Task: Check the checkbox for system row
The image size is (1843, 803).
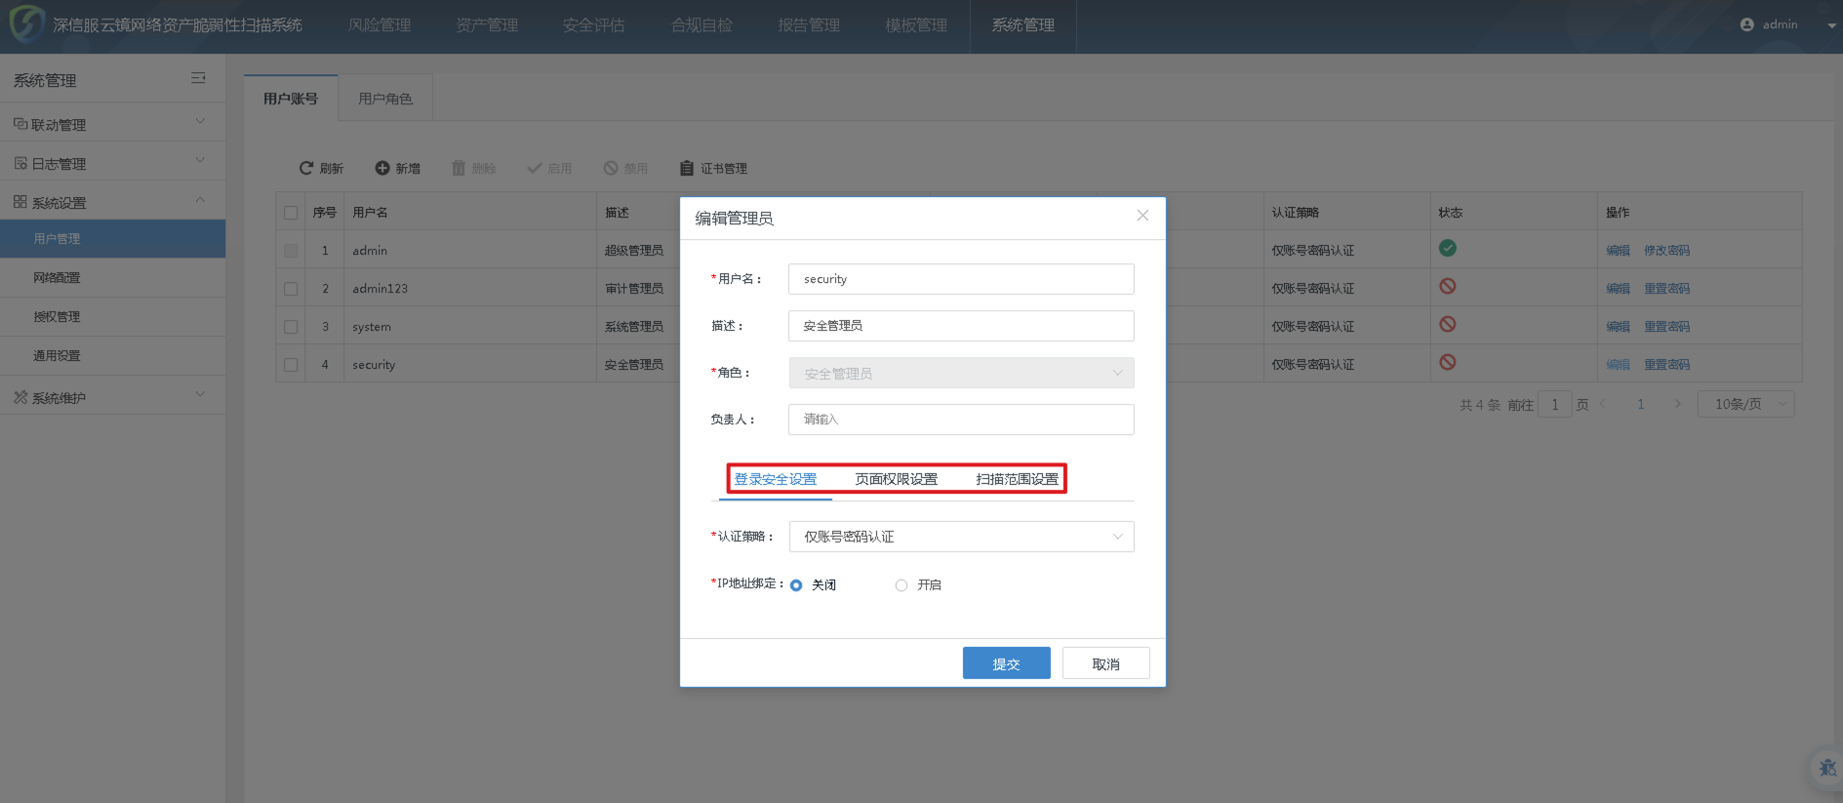Action: pyautogui.click(x=291, y=327)
